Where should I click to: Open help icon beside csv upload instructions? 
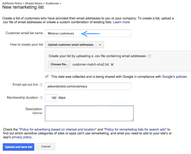coord(149,56)
